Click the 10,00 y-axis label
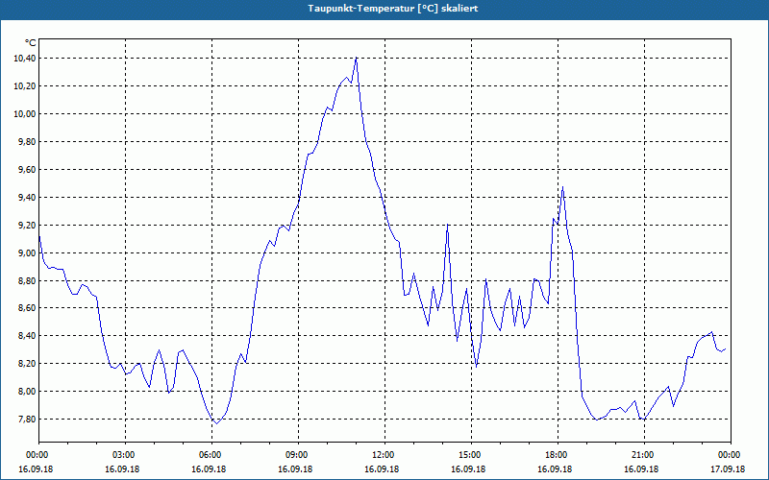Viewport: 769px width, 480px height. click(26, 114)
